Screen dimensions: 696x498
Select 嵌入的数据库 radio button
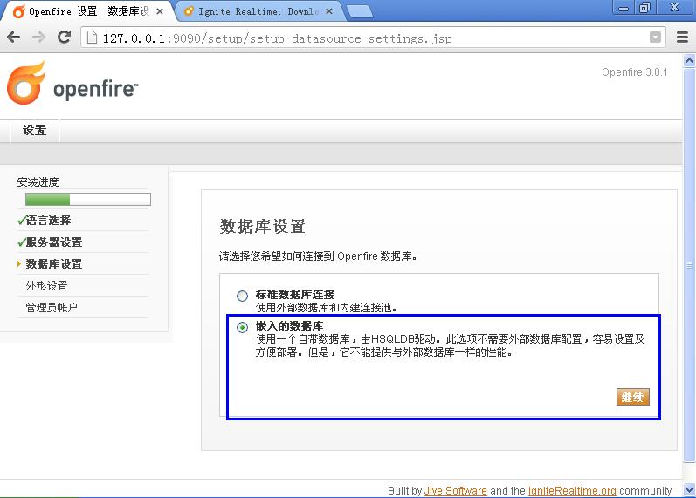pyautogui.click(x=242, y=328)
